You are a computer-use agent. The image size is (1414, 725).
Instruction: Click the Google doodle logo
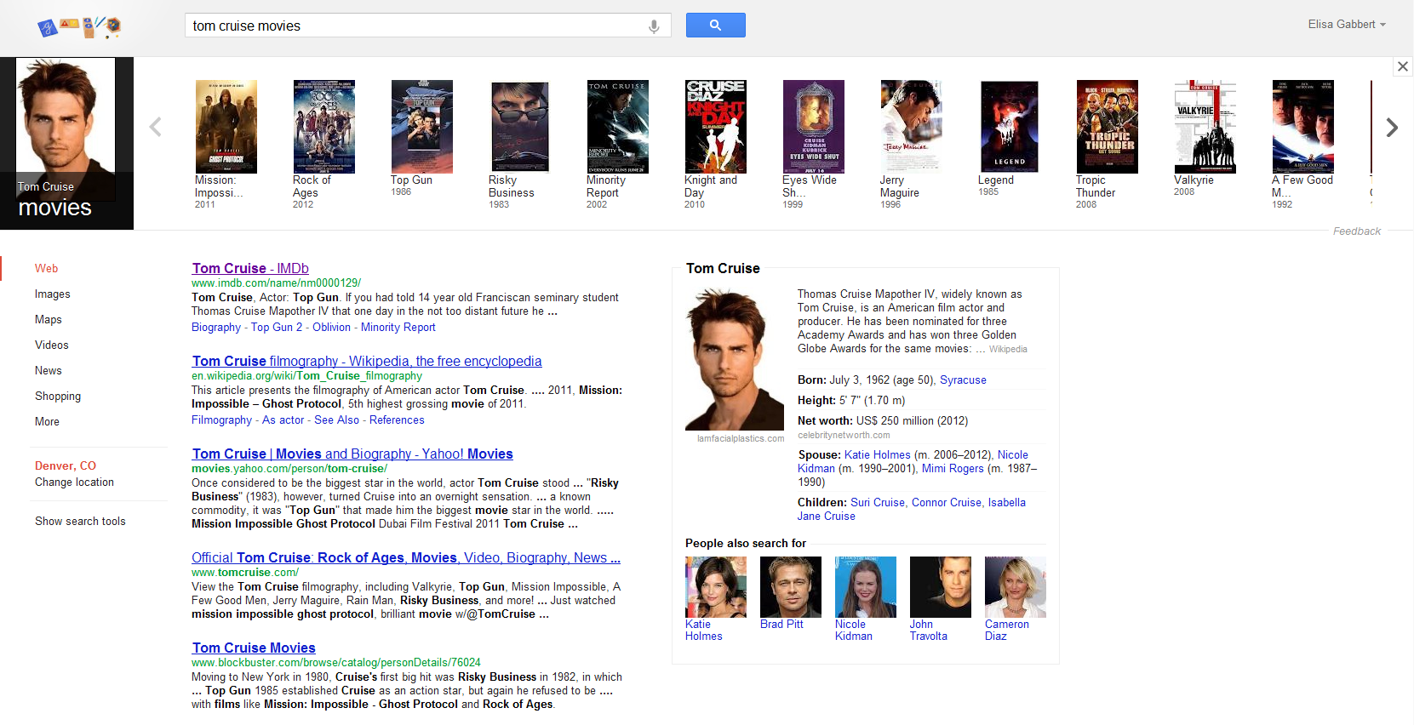[79, 26]
